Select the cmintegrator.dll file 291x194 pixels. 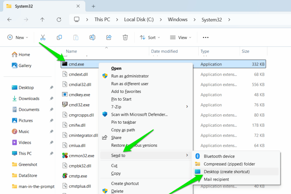[x=83, y=135]
